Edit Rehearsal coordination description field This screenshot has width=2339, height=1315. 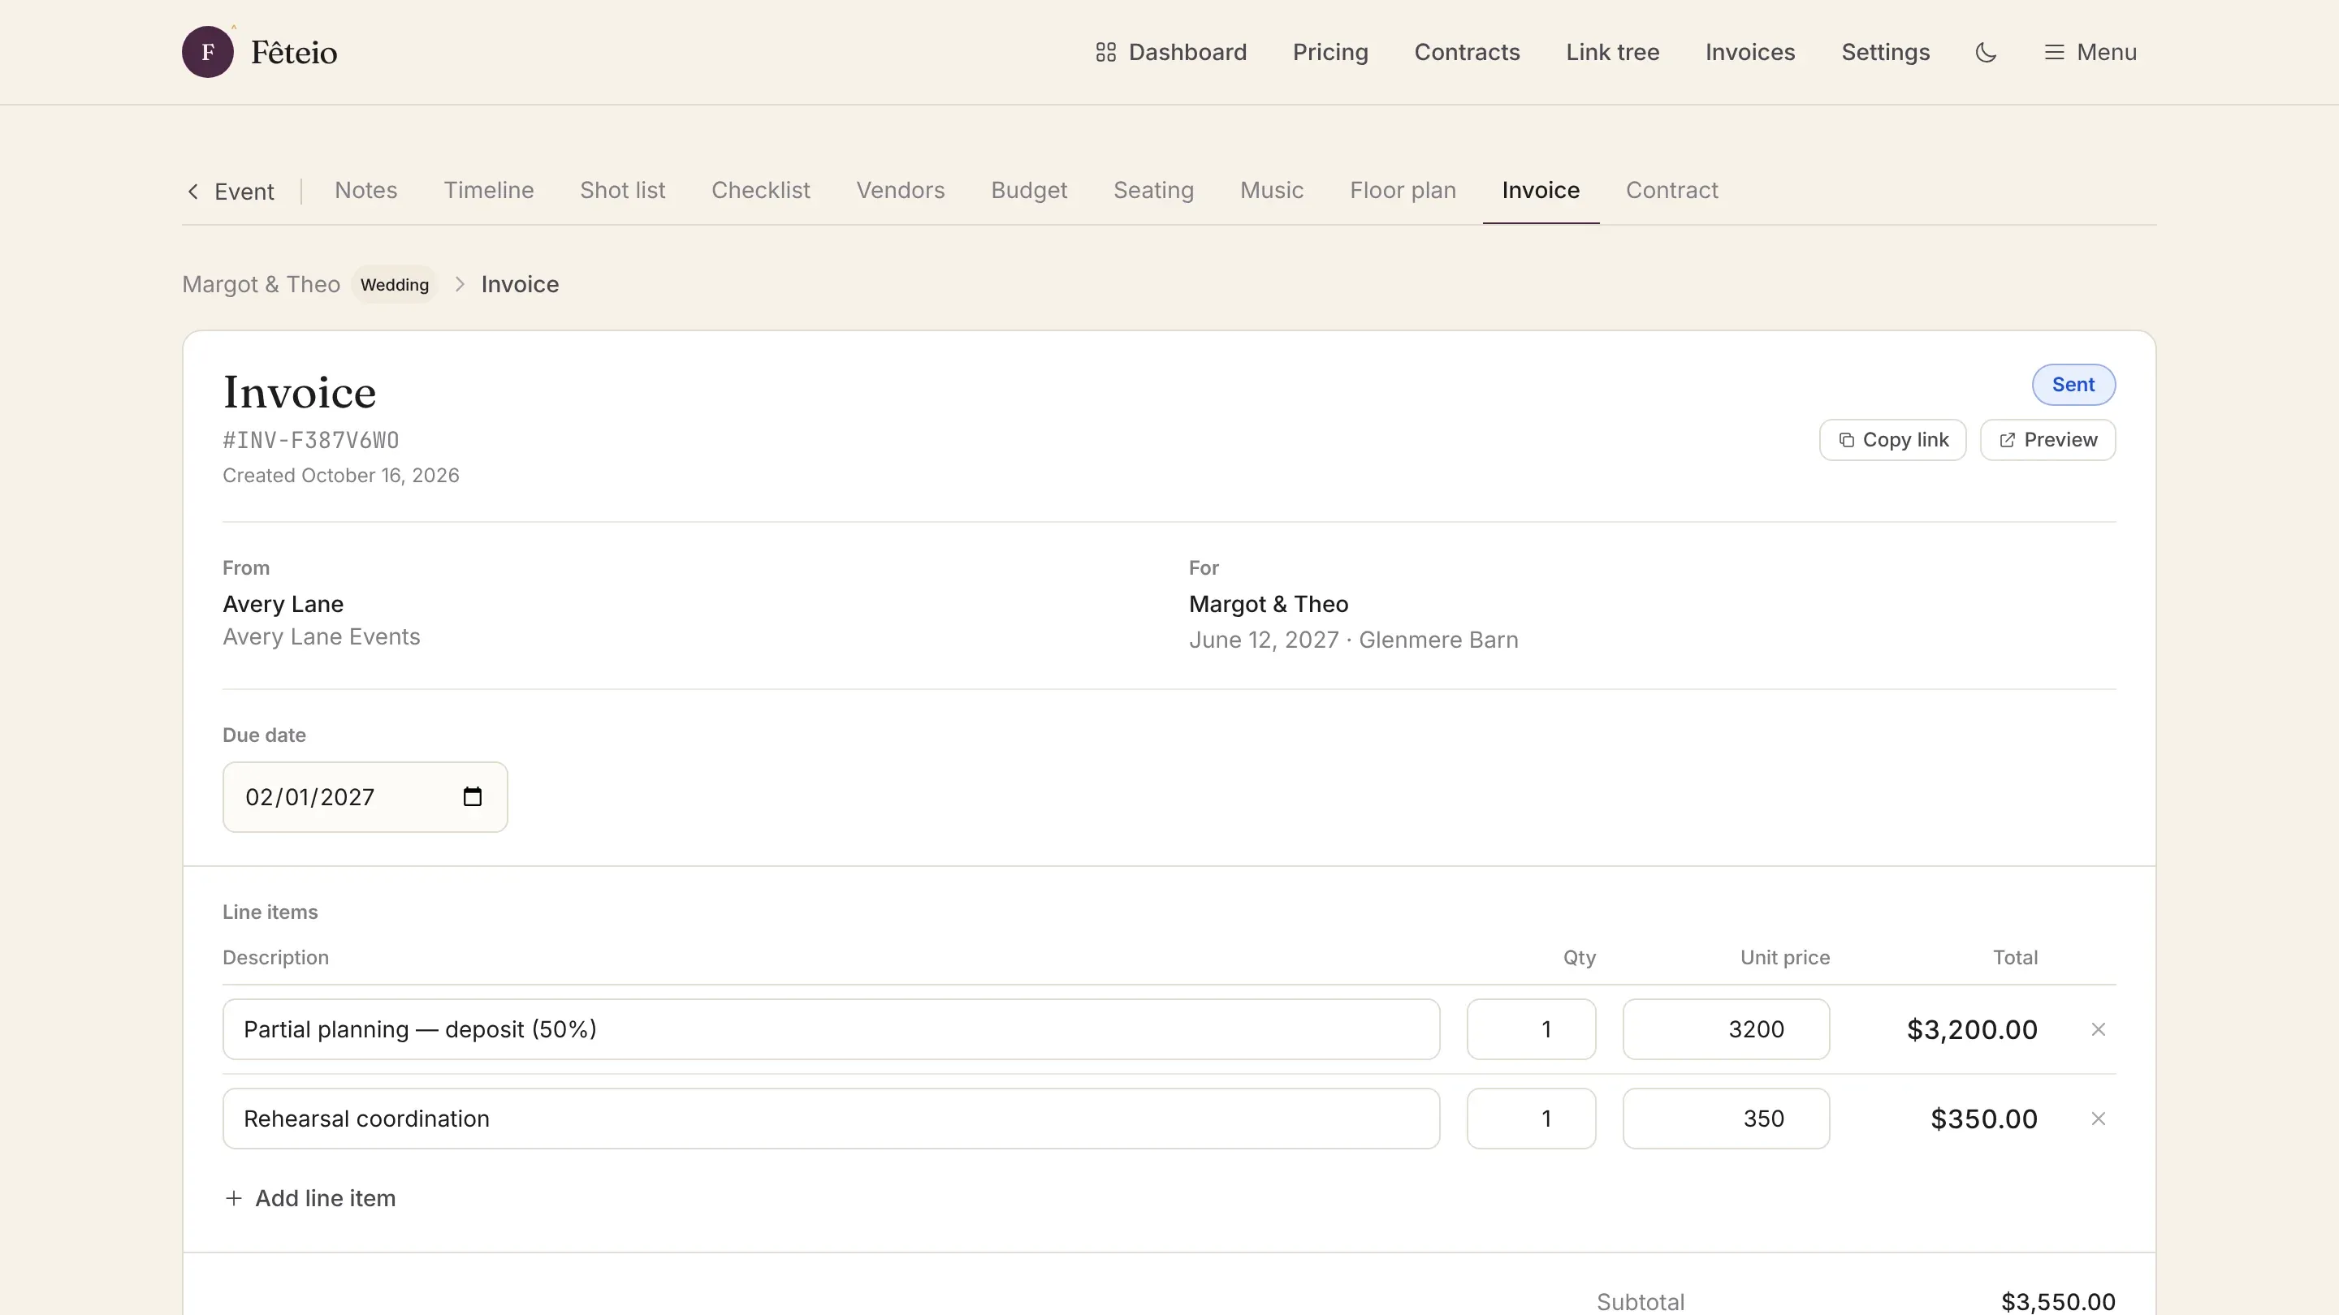(831, 1119)
